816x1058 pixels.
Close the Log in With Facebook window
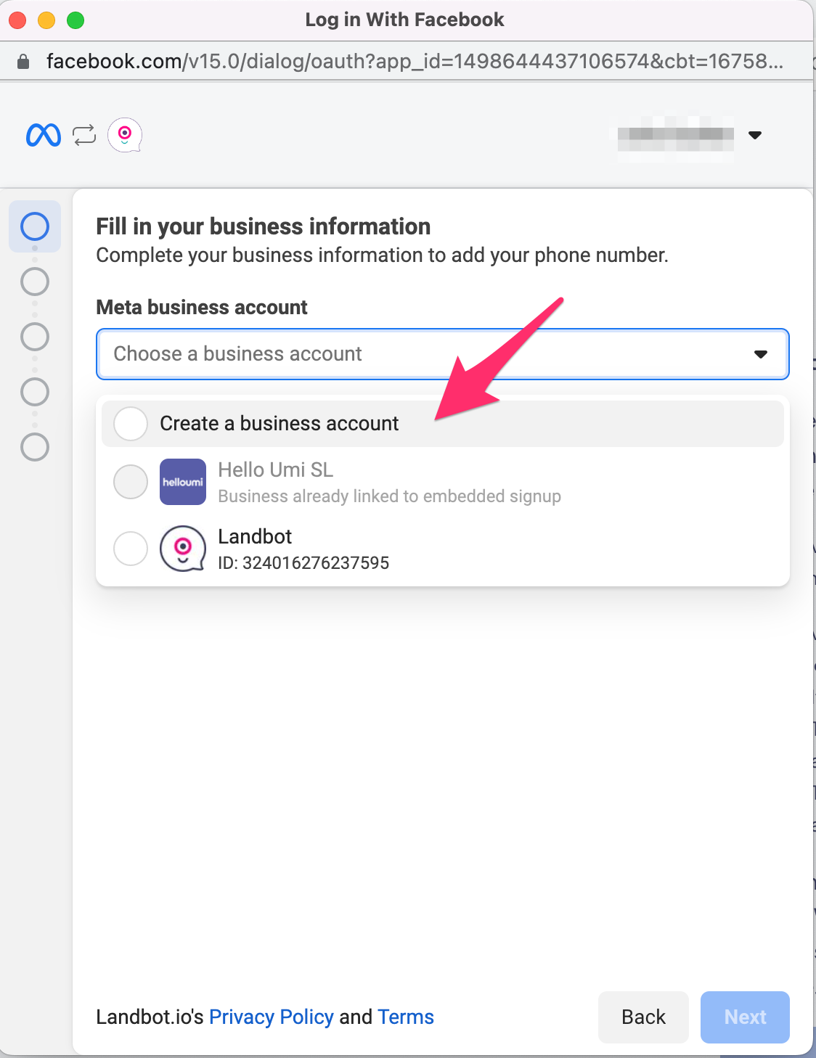coord(17,20)
